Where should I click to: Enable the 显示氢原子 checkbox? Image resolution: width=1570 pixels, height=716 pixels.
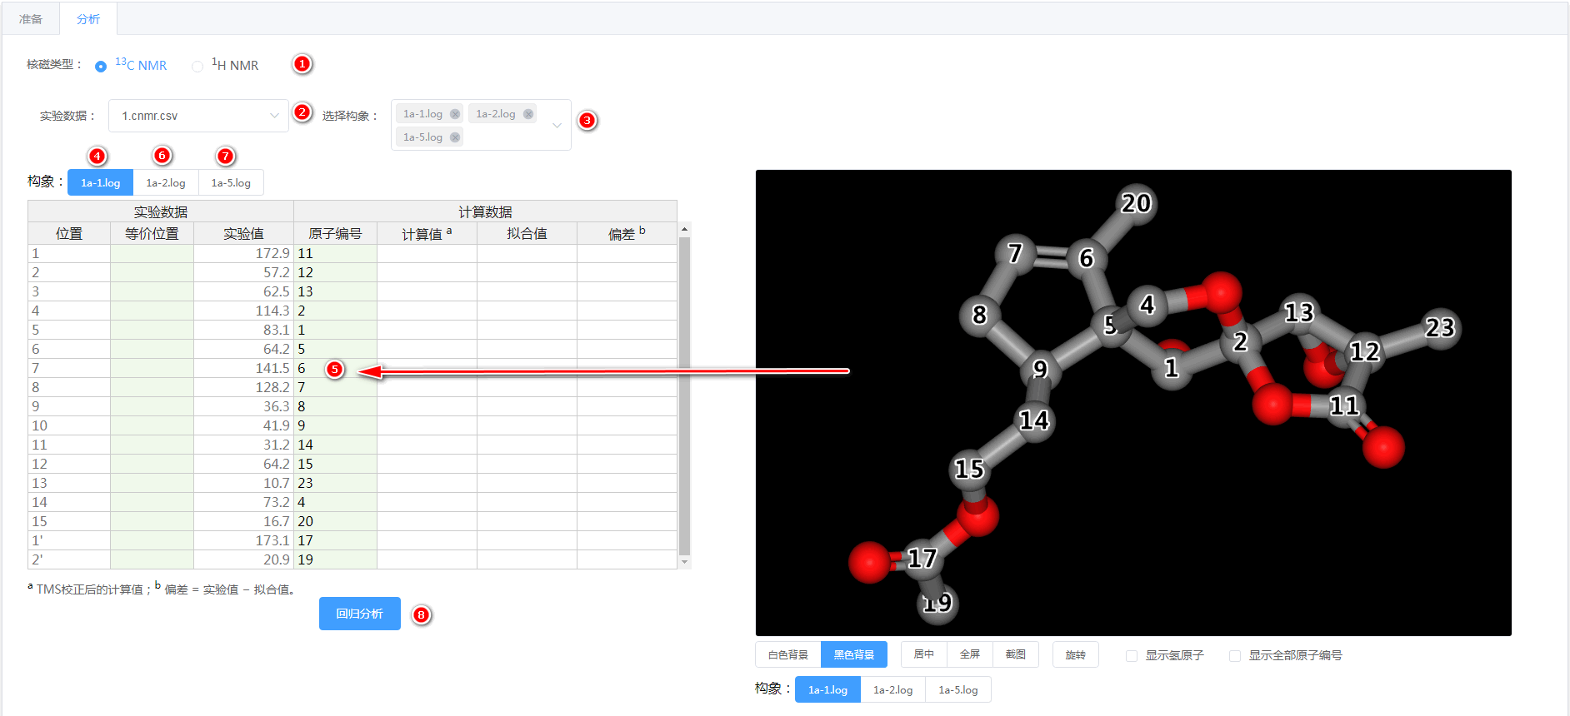(x=1132, y=656)
